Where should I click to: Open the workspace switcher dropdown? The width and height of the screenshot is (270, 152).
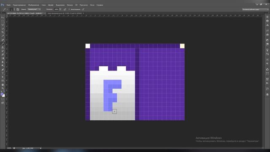255,9
